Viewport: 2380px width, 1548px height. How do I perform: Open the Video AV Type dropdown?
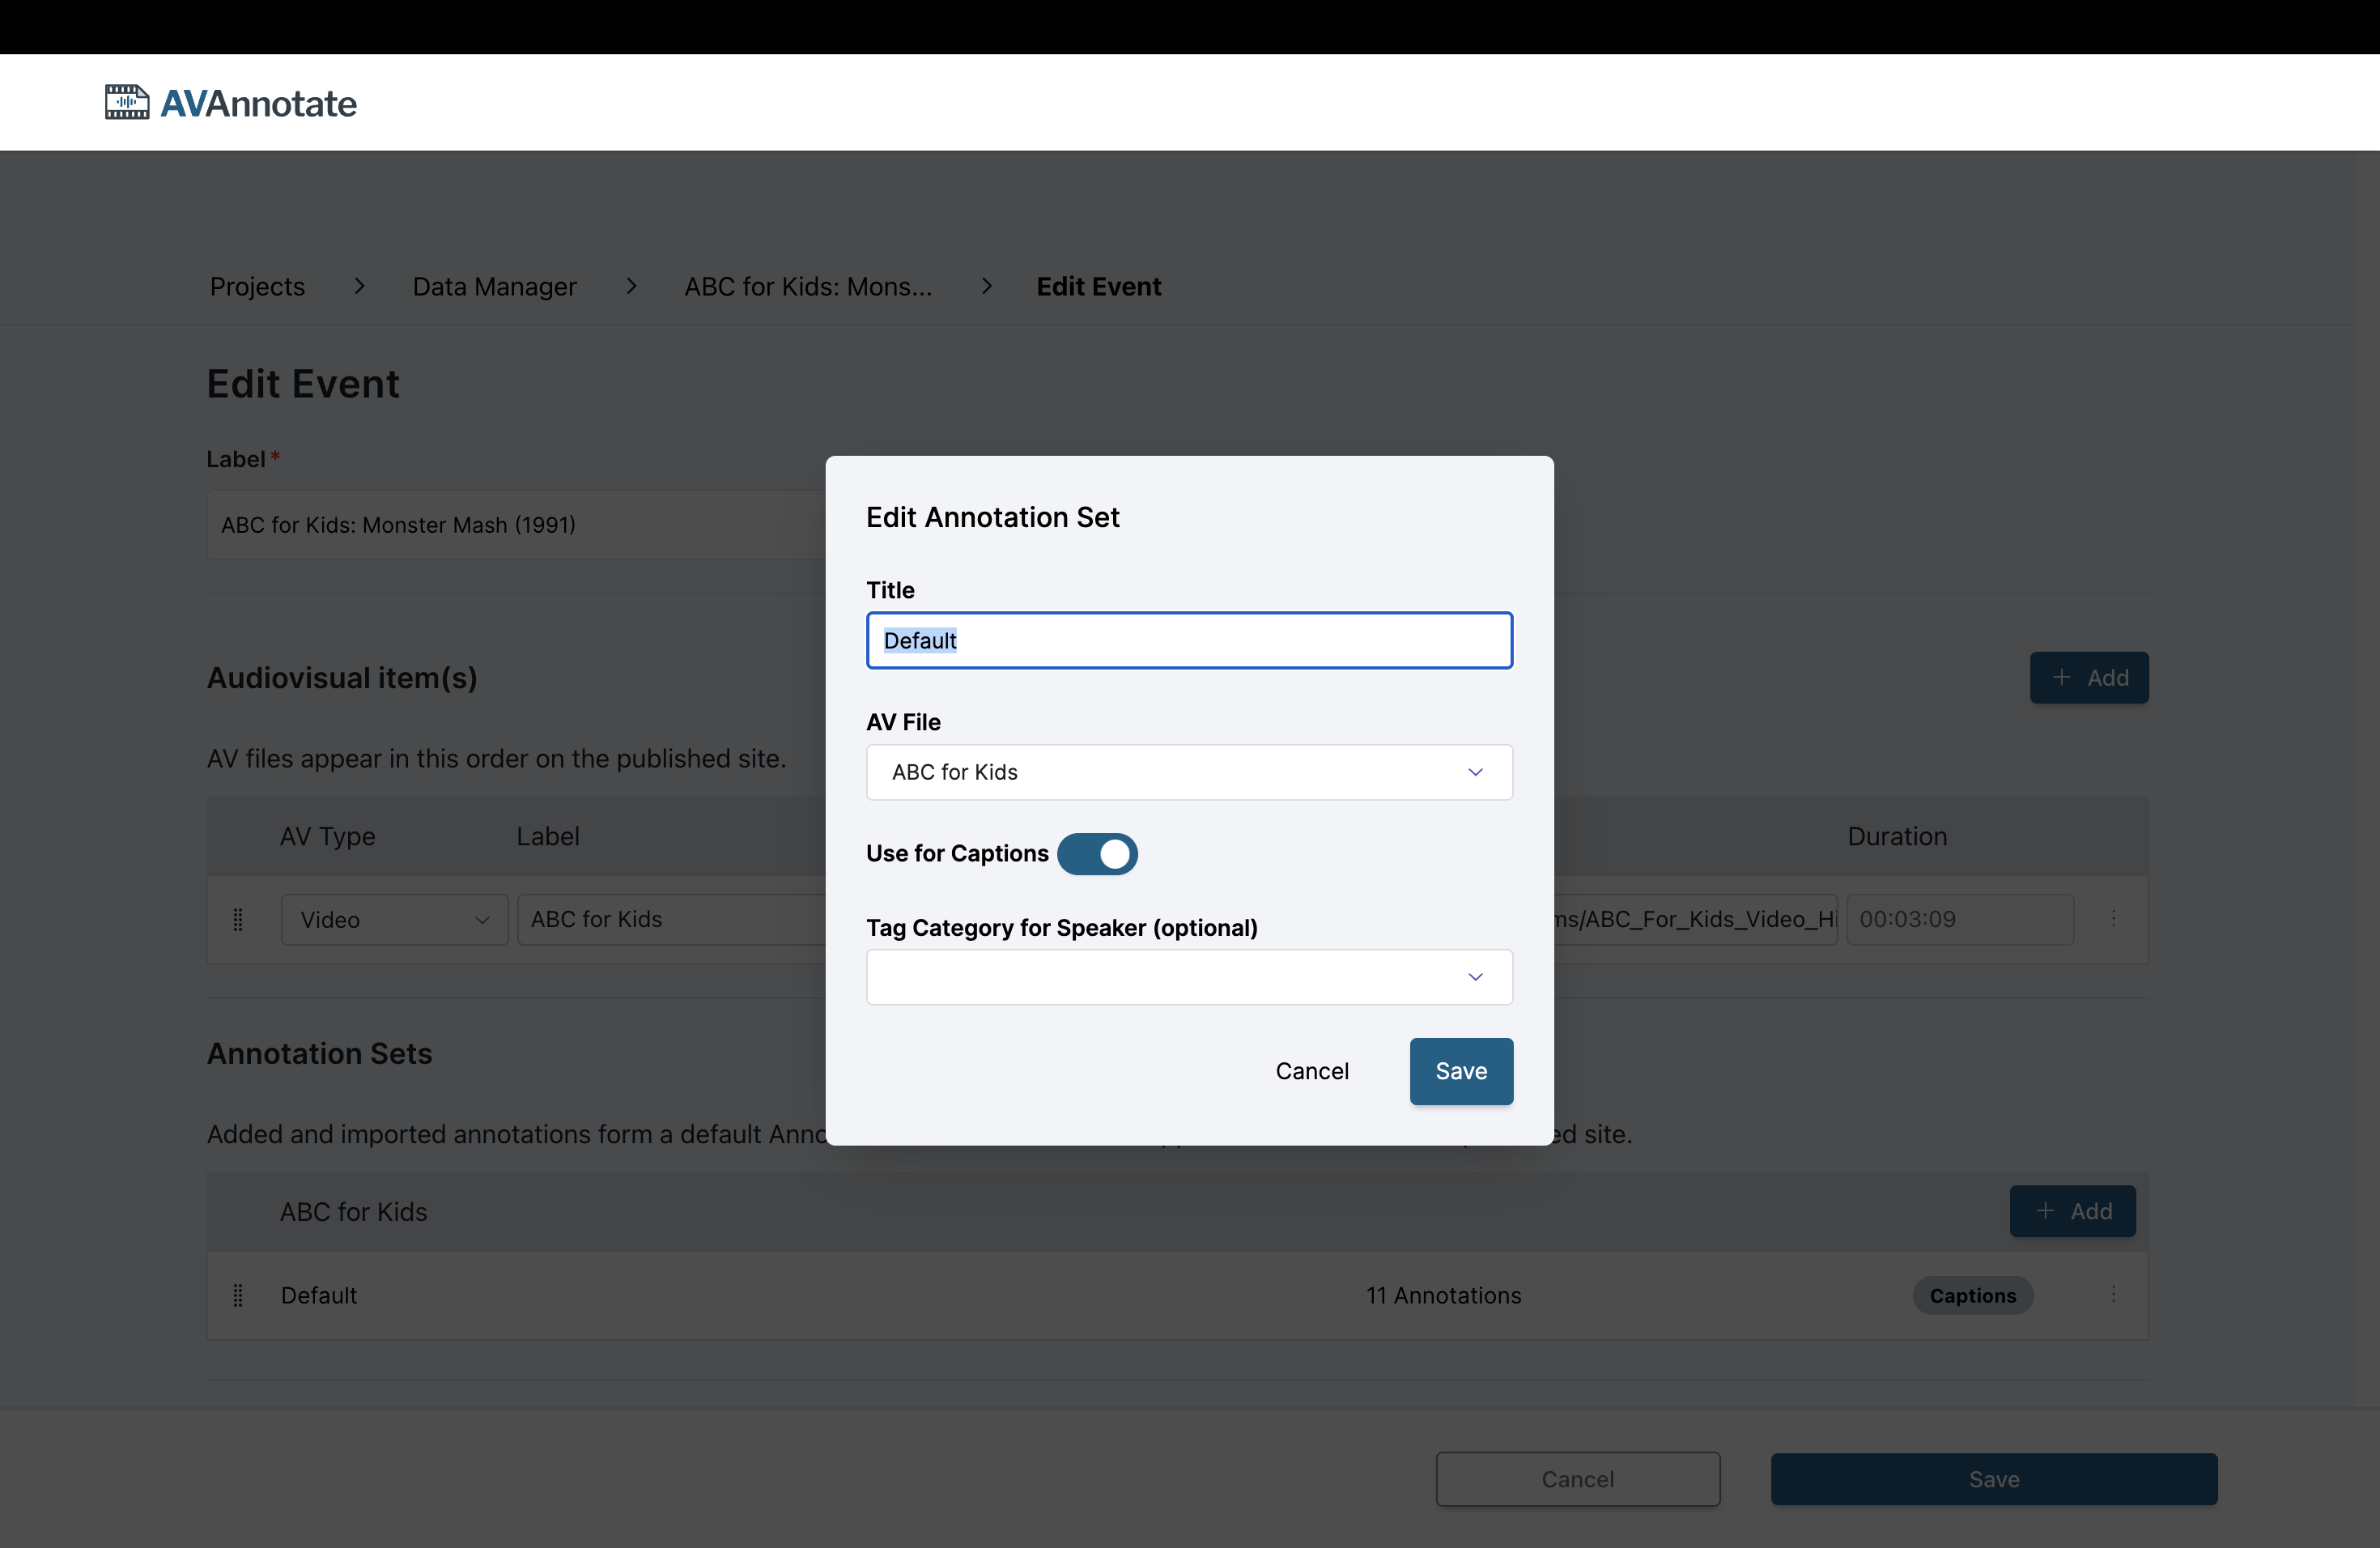click(x=394, y=919)
